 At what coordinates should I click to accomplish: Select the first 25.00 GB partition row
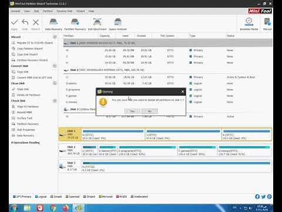tap(168, 50)
